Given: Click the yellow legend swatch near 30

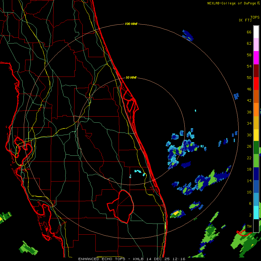Looking at the screenshot, I should tap(256, 135).
